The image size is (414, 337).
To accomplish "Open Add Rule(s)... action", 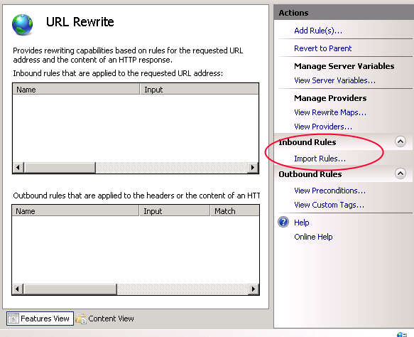I will (318, 31).
